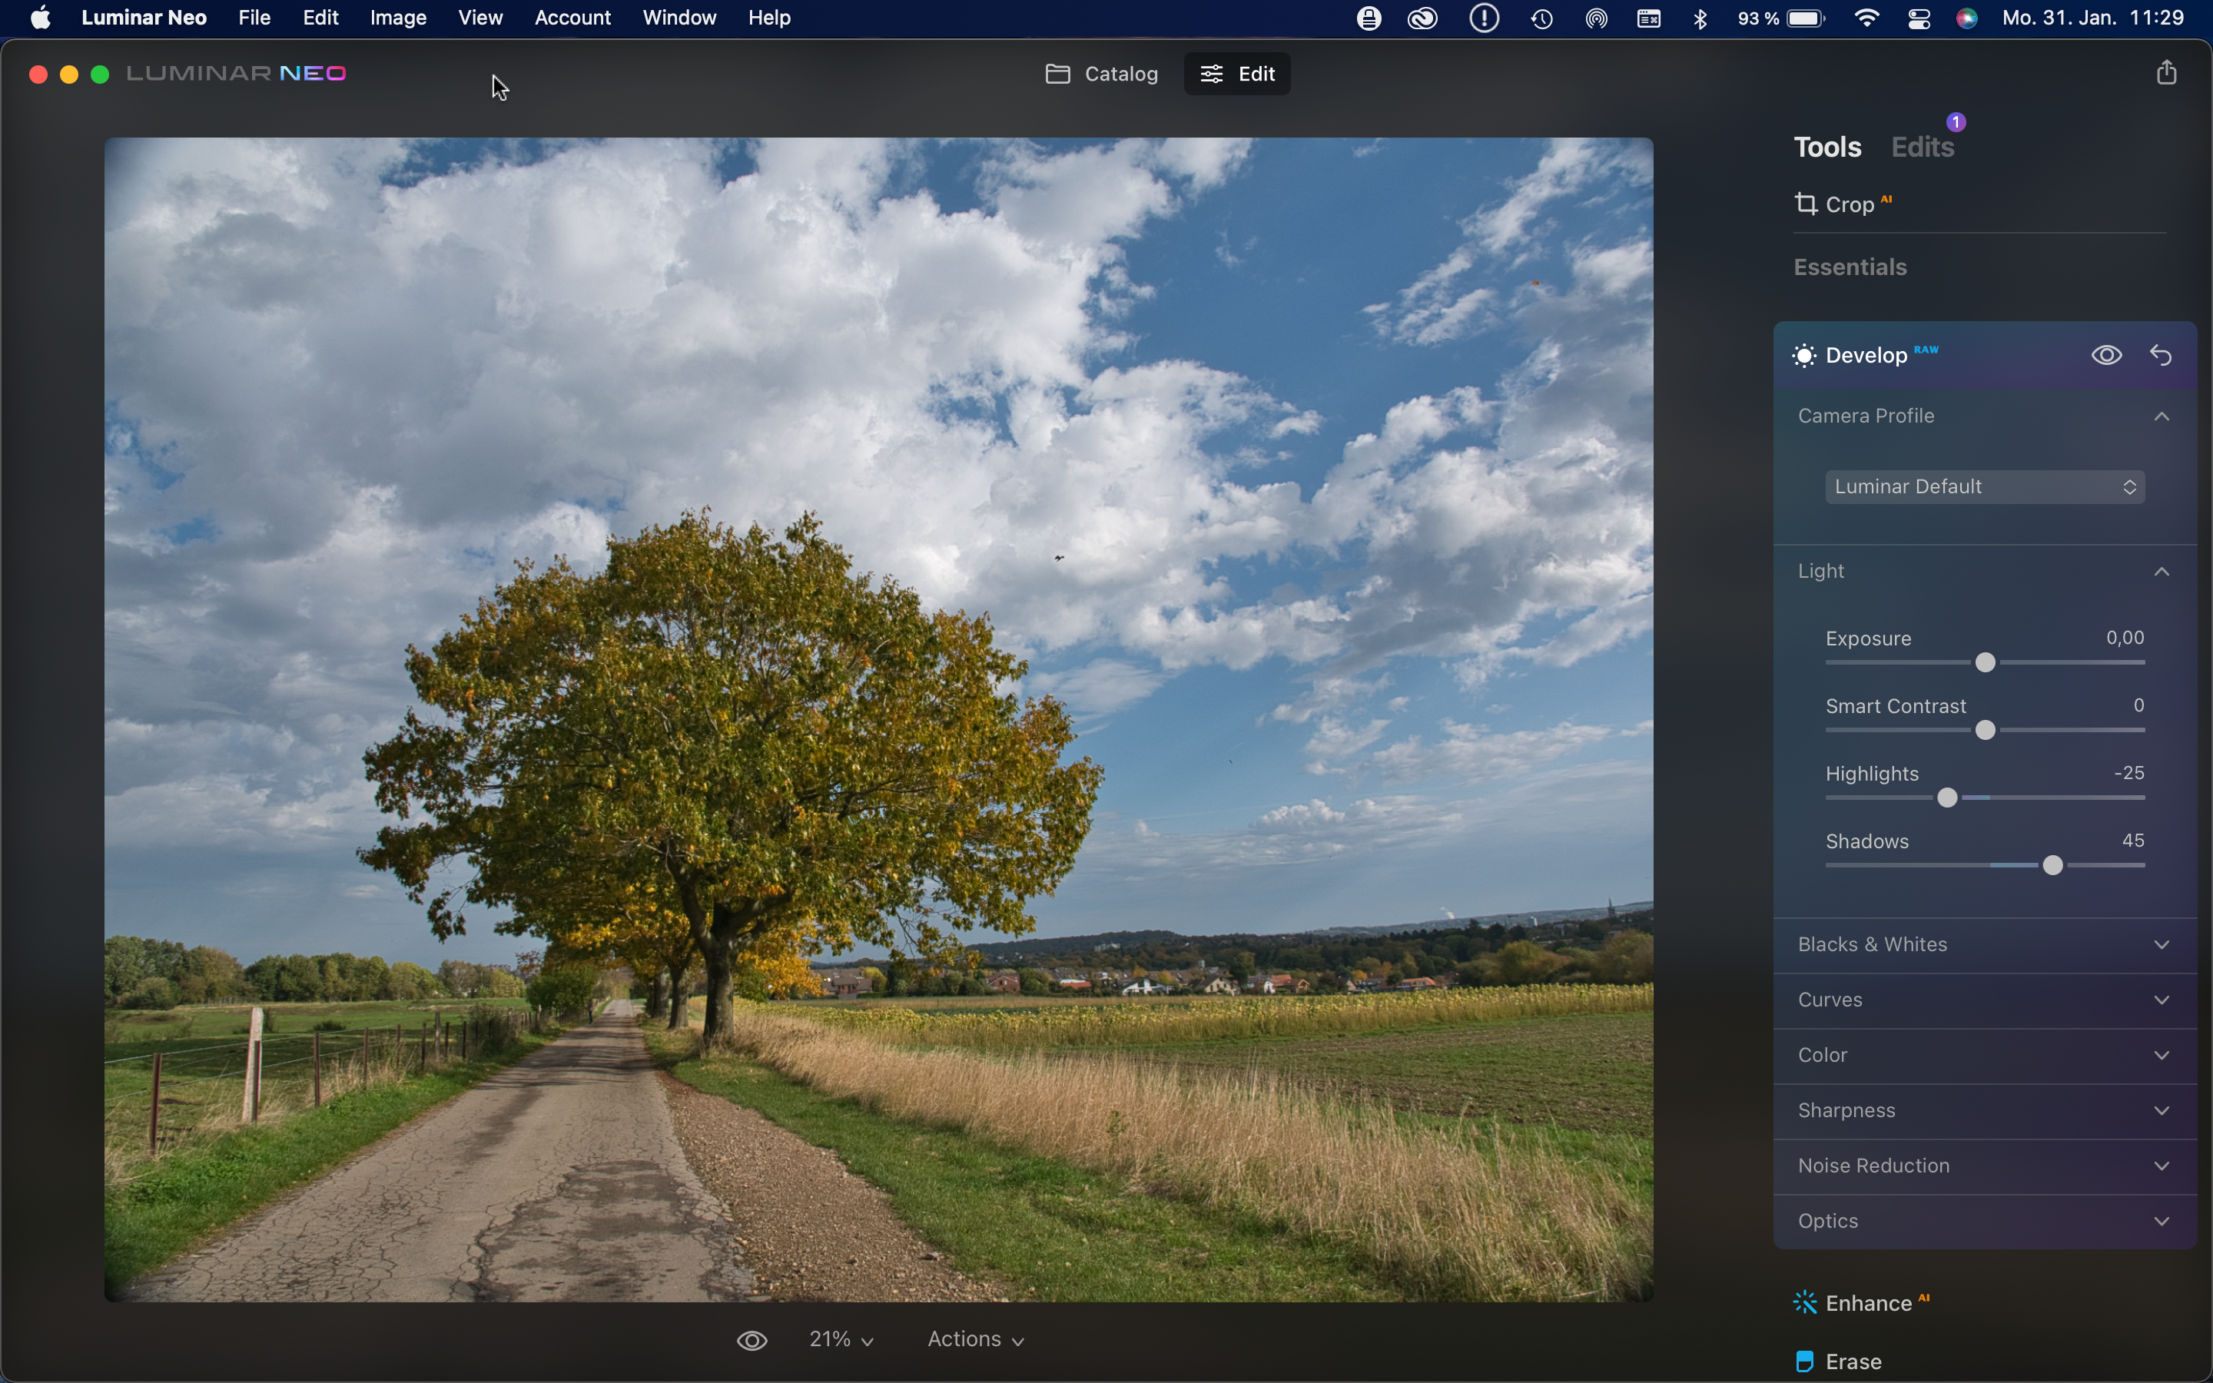Open the Crop AI tool
The image size is (2213, 1383).
pyautogui.click(x=1843, y=204)
